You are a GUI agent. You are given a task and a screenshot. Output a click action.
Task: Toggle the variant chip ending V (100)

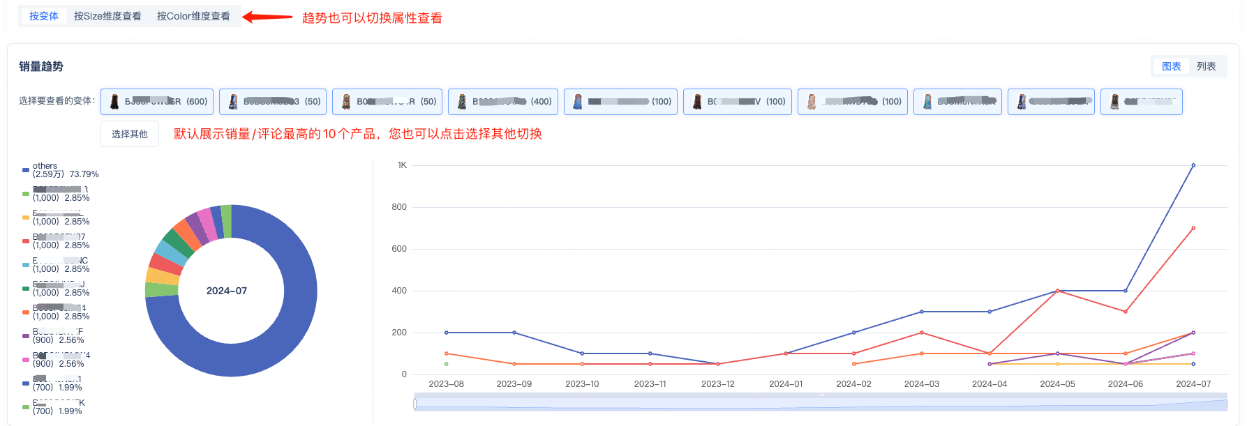[x=738, y=102]
